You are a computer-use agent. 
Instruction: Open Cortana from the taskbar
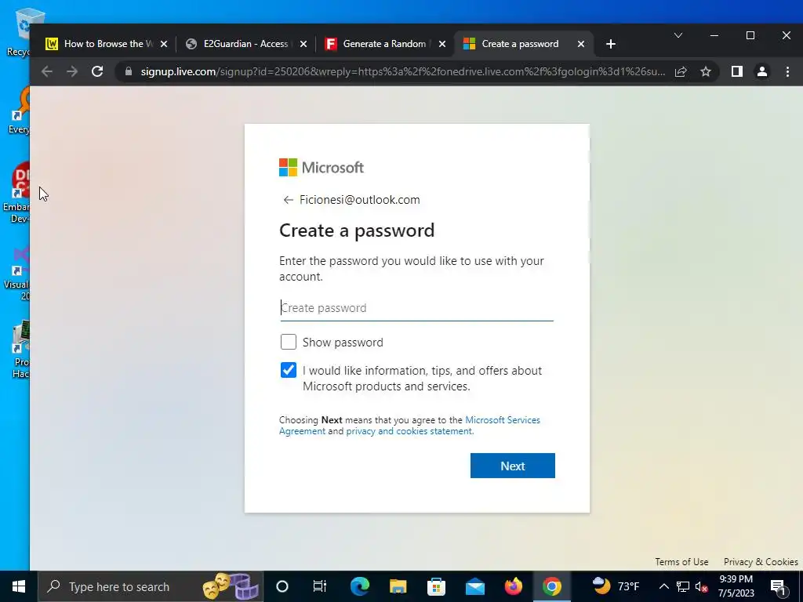pos(282,586)
